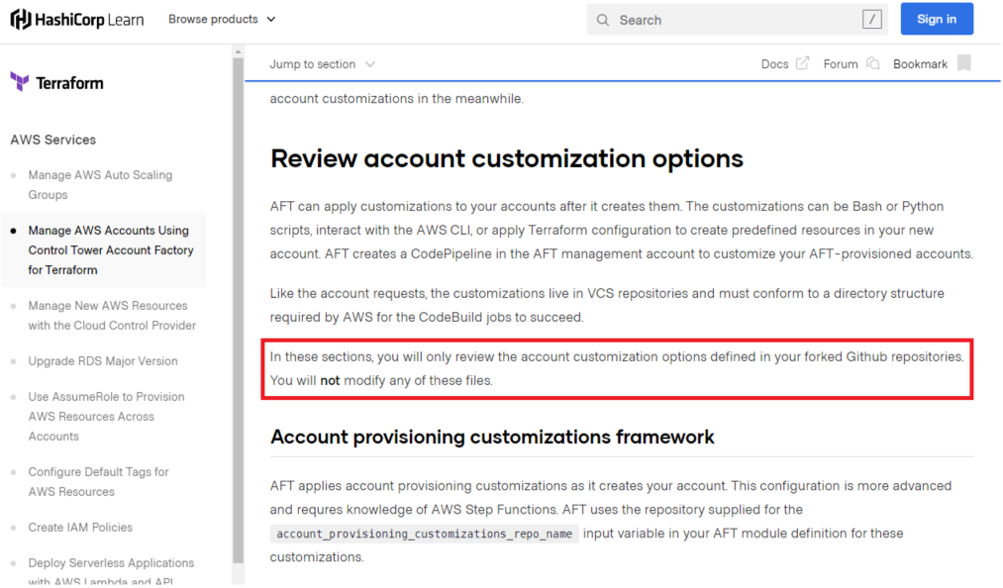
Task: Open Deploy Serverless Applications tutorial
Action: point(111,571)
